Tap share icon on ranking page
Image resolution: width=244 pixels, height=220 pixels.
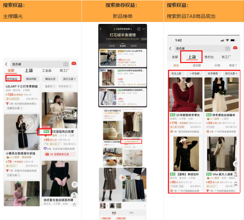coord(139,29)
